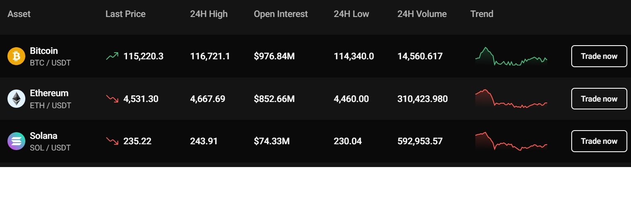Open the Ethereum asset name link

click(49, 93)
